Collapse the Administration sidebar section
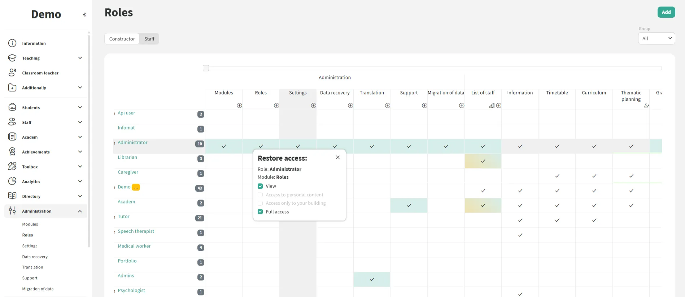This screenshot has height=297, width=685. coord(80,211)
